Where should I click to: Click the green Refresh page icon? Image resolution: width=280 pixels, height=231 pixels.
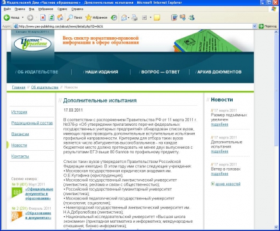point(51,17)
